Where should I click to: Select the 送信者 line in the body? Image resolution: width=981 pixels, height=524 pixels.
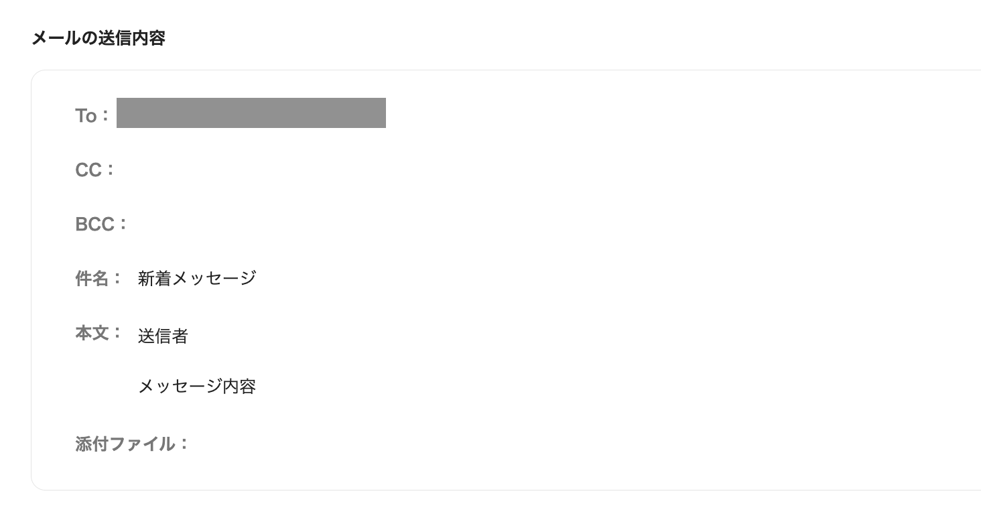(163, 336)
